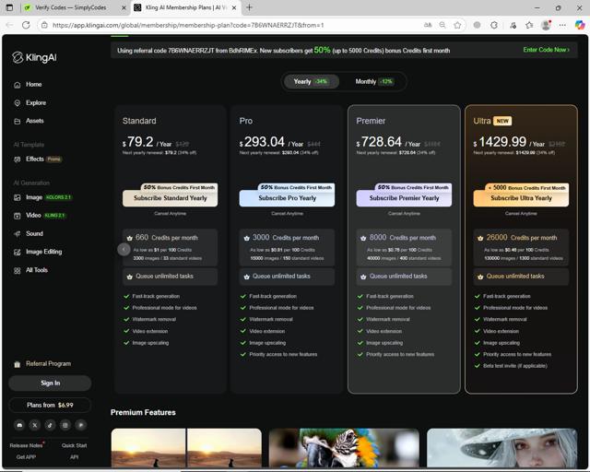Click Subscribe Ultra Yearly button
The width and height of the screenshot is (590, 472).
click(x=521, y=198)
